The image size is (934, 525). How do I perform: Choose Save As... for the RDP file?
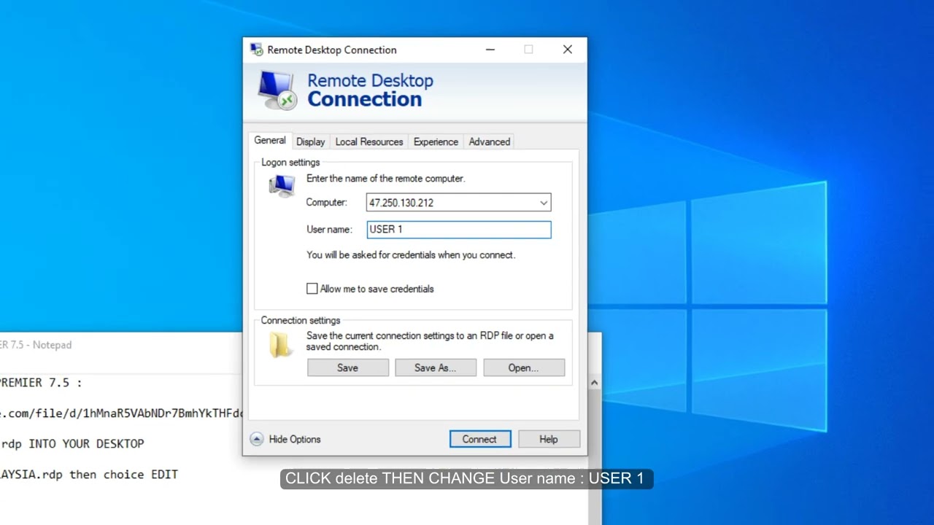coord(436,367)
